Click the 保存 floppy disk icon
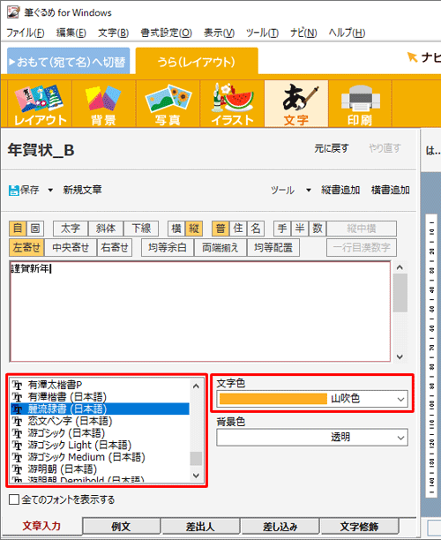 14,190
